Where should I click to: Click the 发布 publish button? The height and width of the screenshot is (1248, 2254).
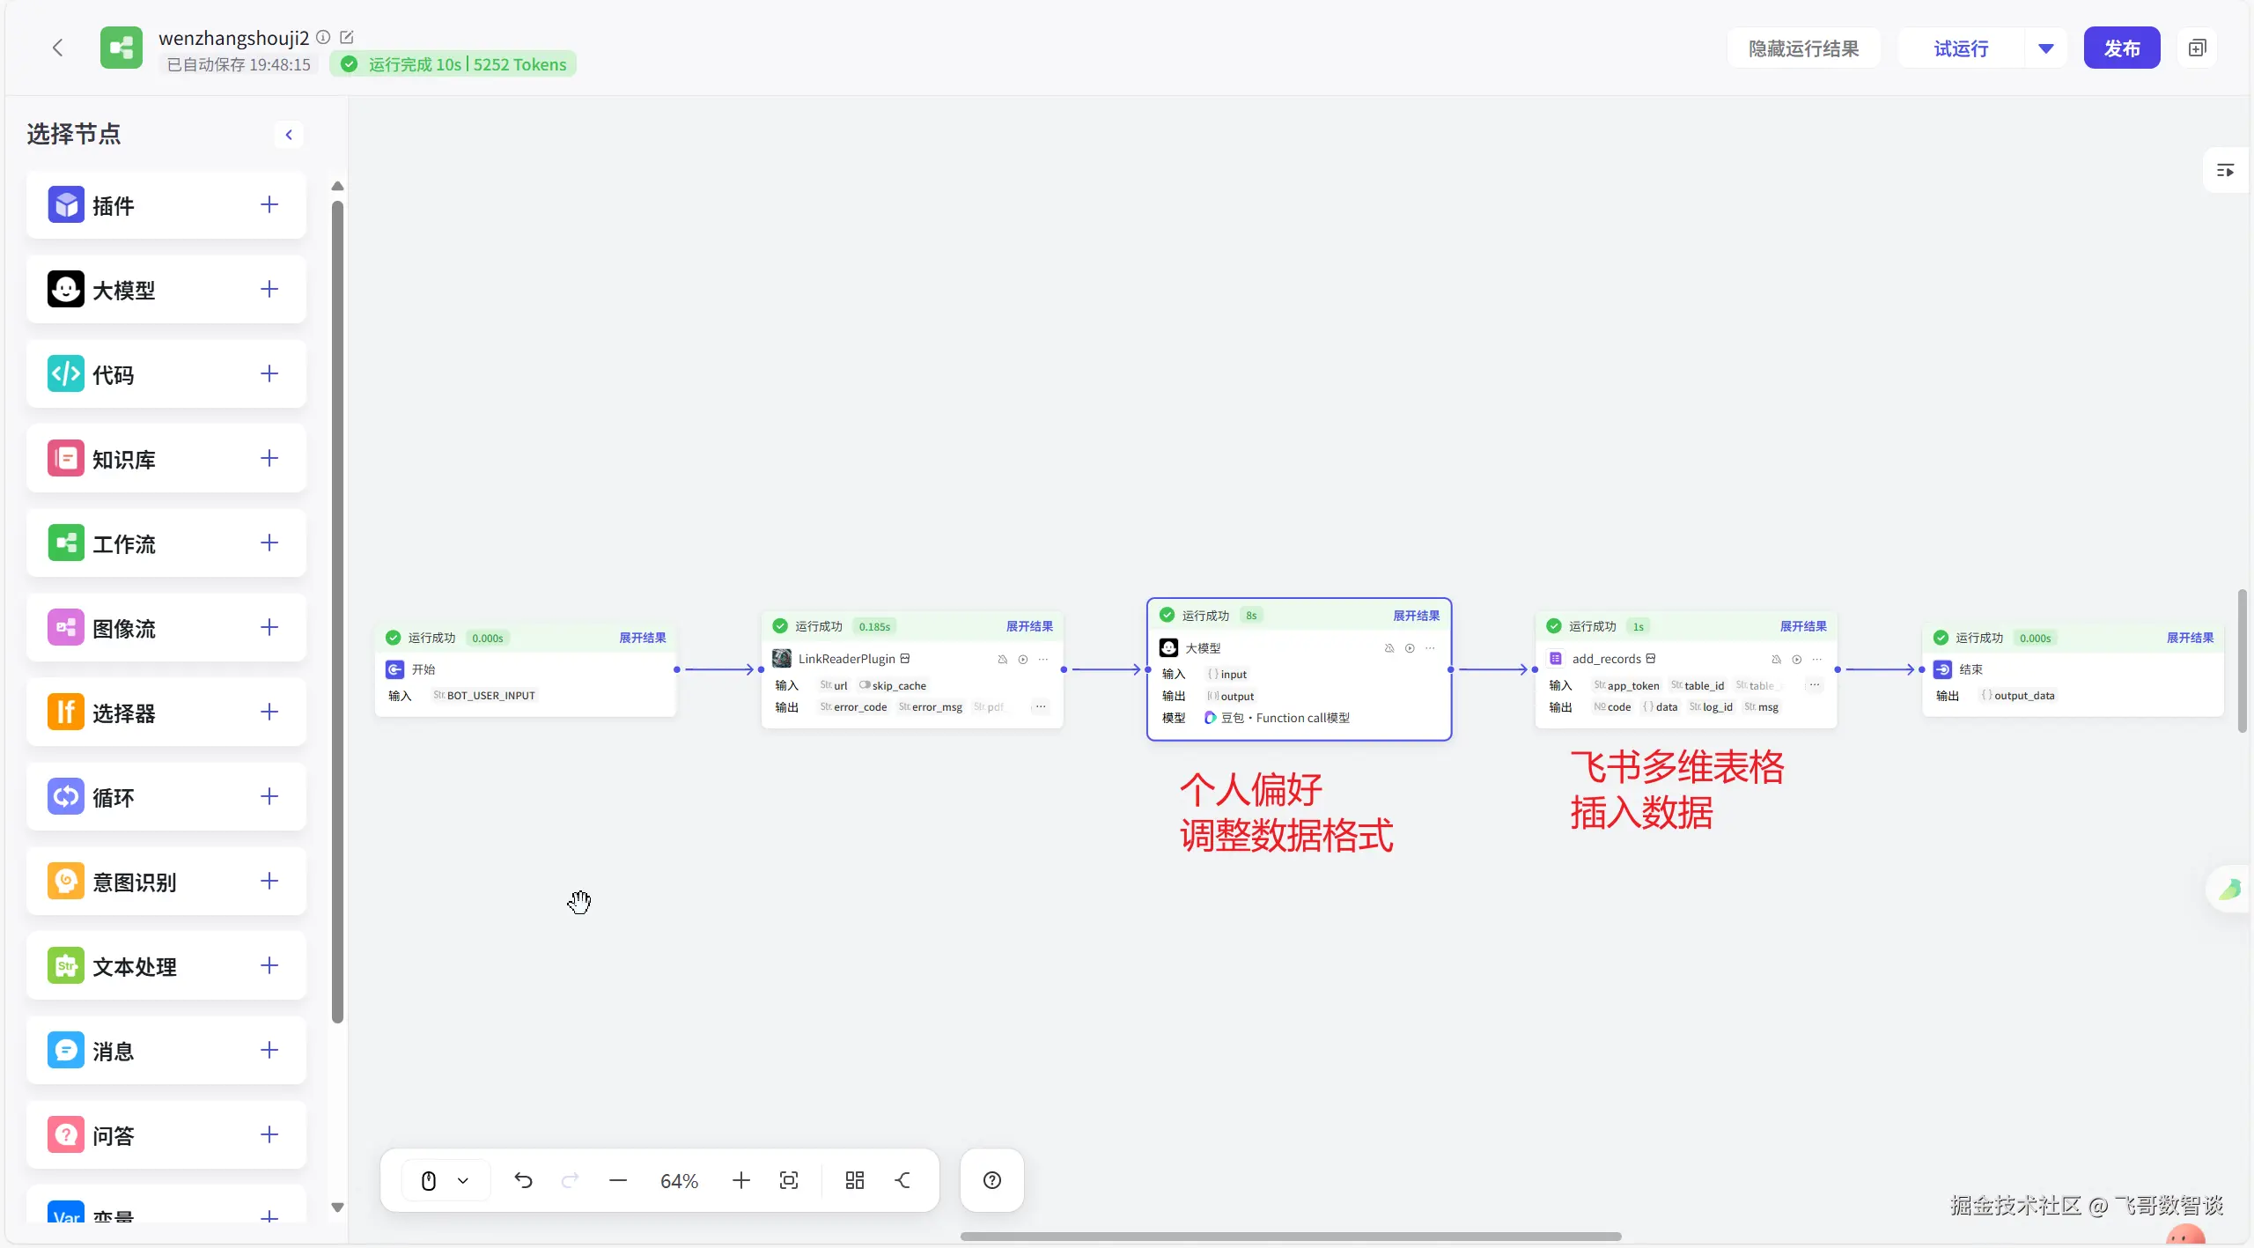(2121, 48)
